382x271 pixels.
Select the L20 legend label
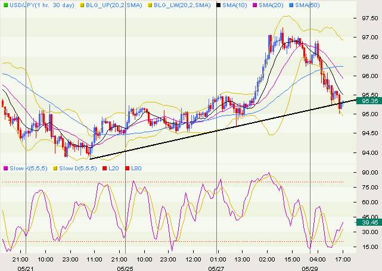click(114, 168)
